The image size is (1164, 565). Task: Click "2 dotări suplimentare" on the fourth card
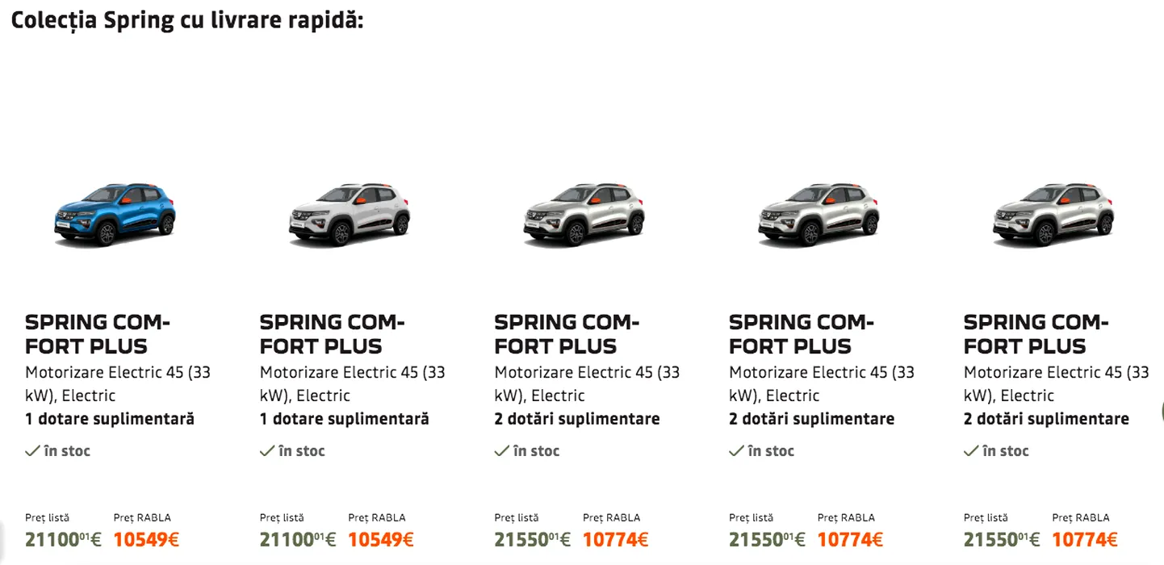click(x=811, y=419)
